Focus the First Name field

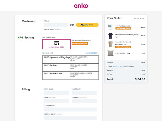tap(56, 93)
